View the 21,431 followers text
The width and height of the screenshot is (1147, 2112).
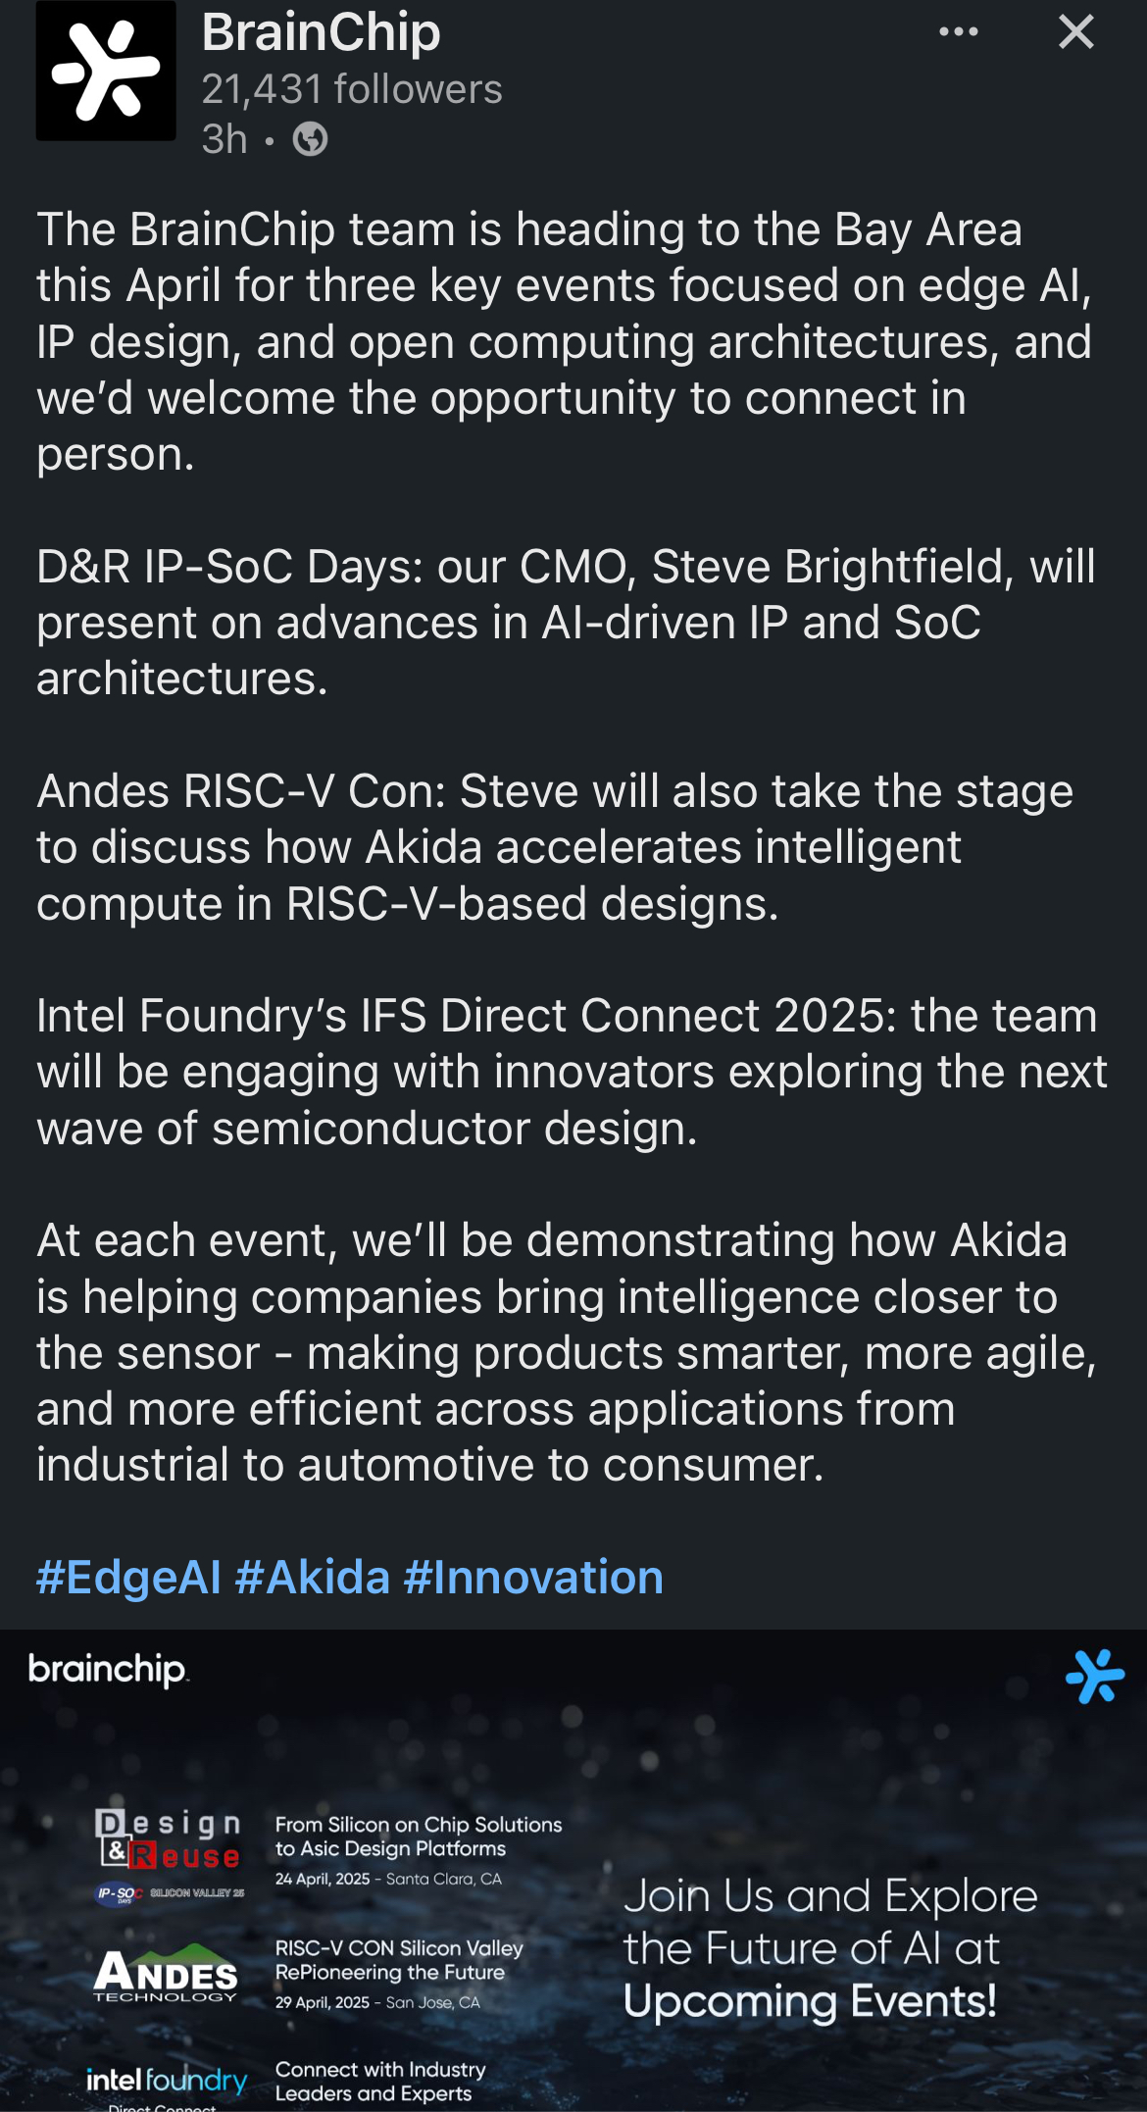[351, 89]
